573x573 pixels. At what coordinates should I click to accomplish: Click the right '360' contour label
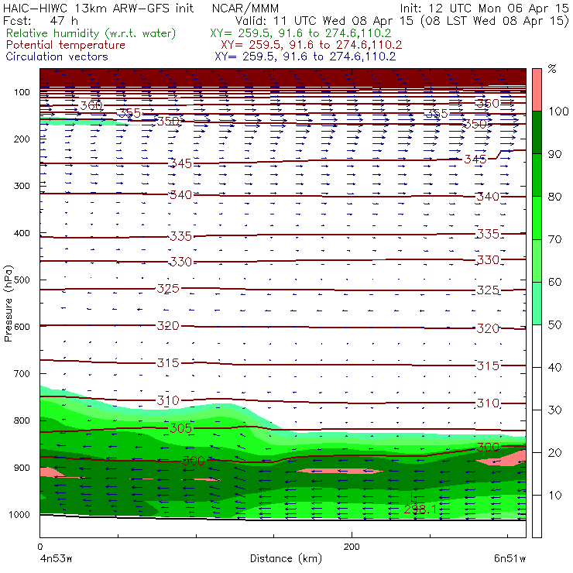pos(489,104)
